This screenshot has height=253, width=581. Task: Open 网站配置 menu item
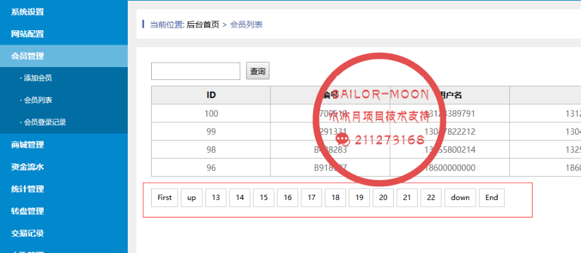click(27, 34)
